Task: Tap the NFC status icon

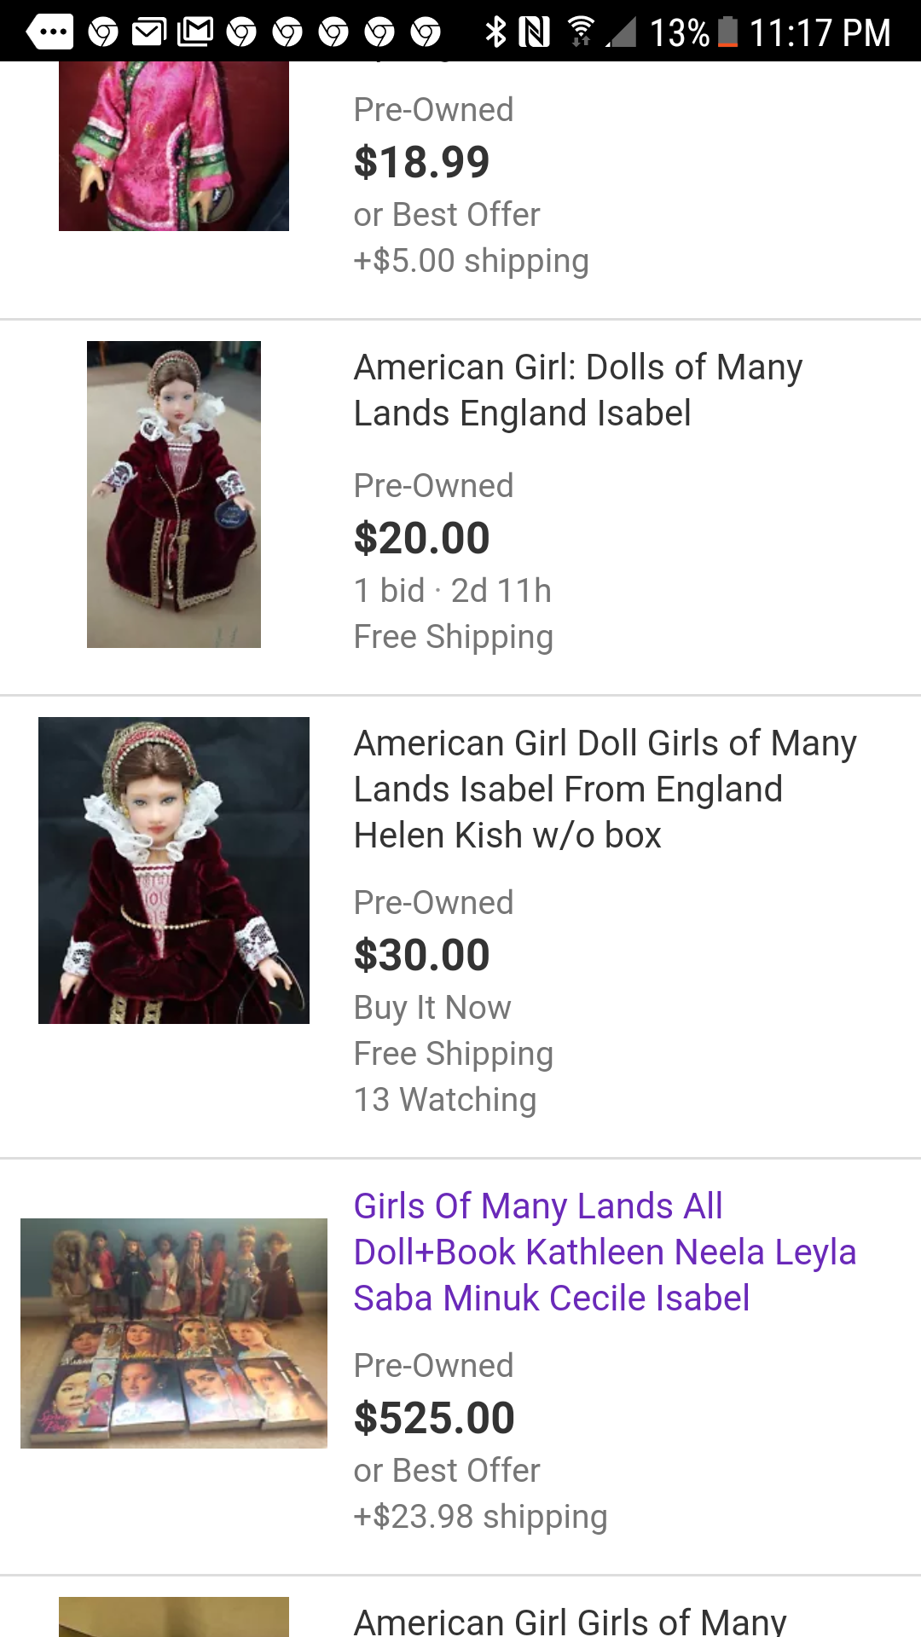Action: (535, 32)
